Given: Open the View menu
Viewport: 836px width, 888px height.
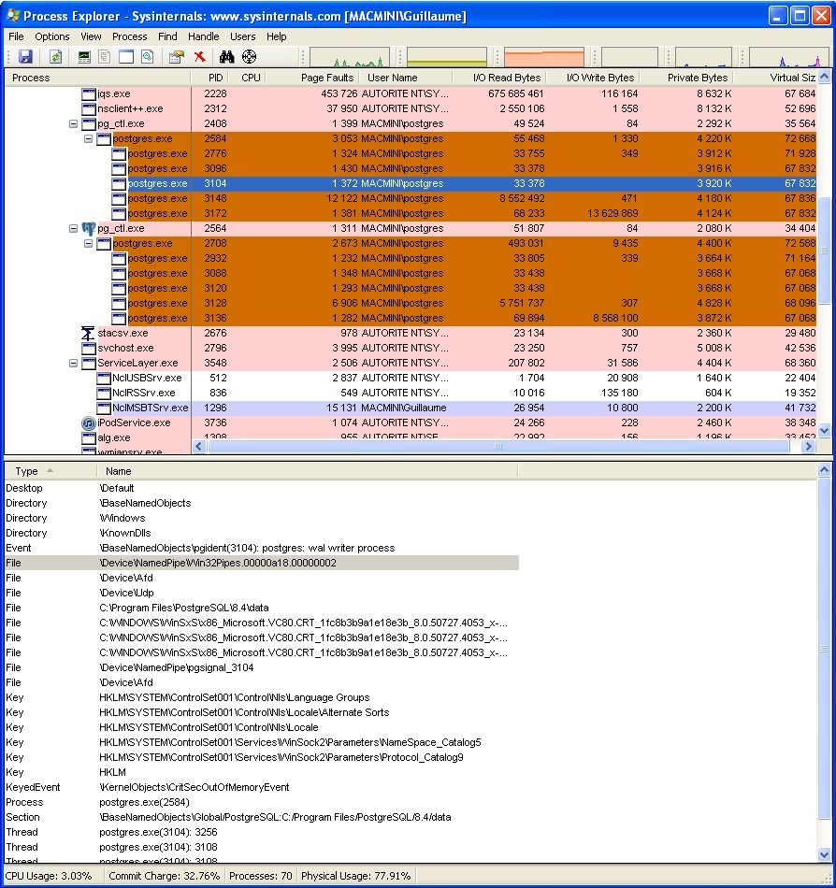Looking at the screenshot, I should pyautogui.click(x=91, y=36).
